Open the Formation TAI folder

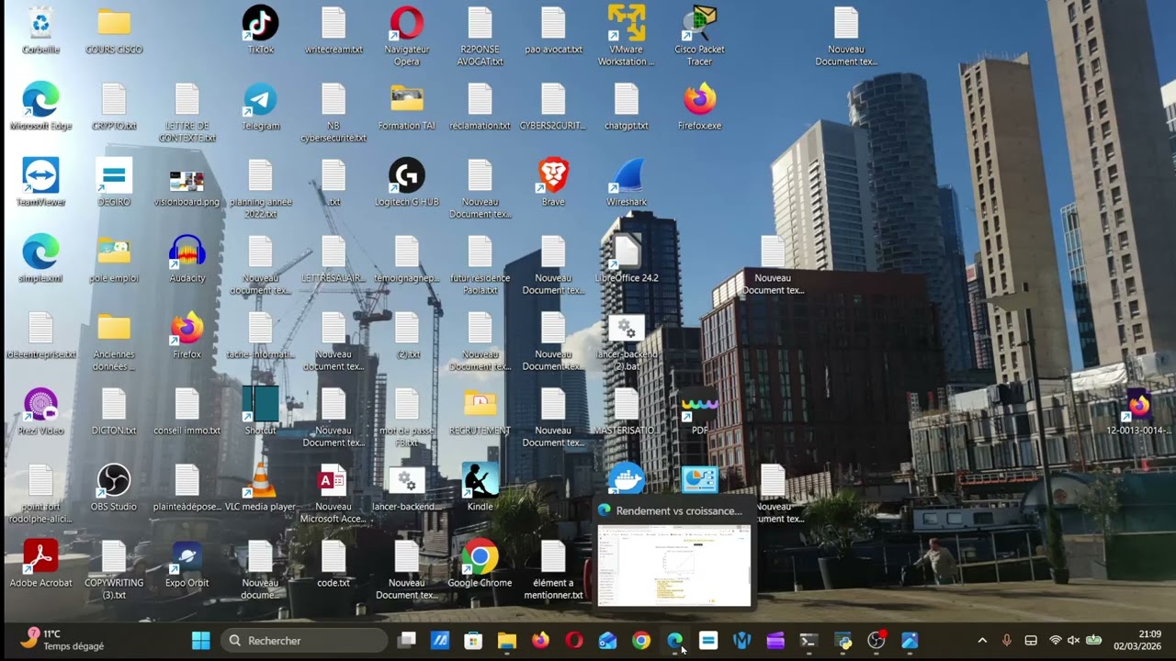click(407, 106)
